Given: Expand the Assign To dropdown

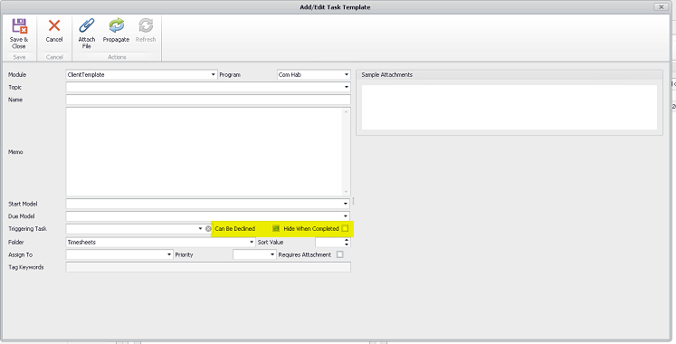Looking at the screenshot, I should [169, 254].
